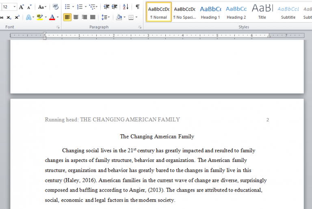
Task: Open the Paragraph dialog launcher
Action: click(140, 27)
